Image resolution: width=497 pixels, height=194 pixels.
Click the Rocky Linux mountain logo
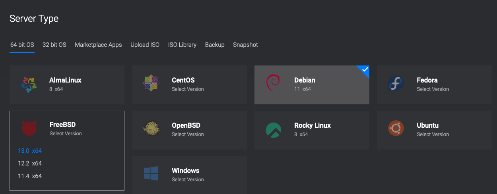pyautogui.click(x=273, y=130)
